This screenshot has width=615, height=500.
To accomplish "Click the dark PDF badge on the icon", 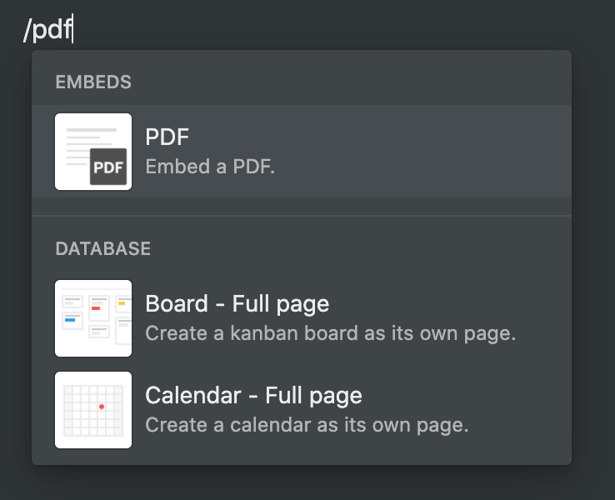I will coord(108,167).
